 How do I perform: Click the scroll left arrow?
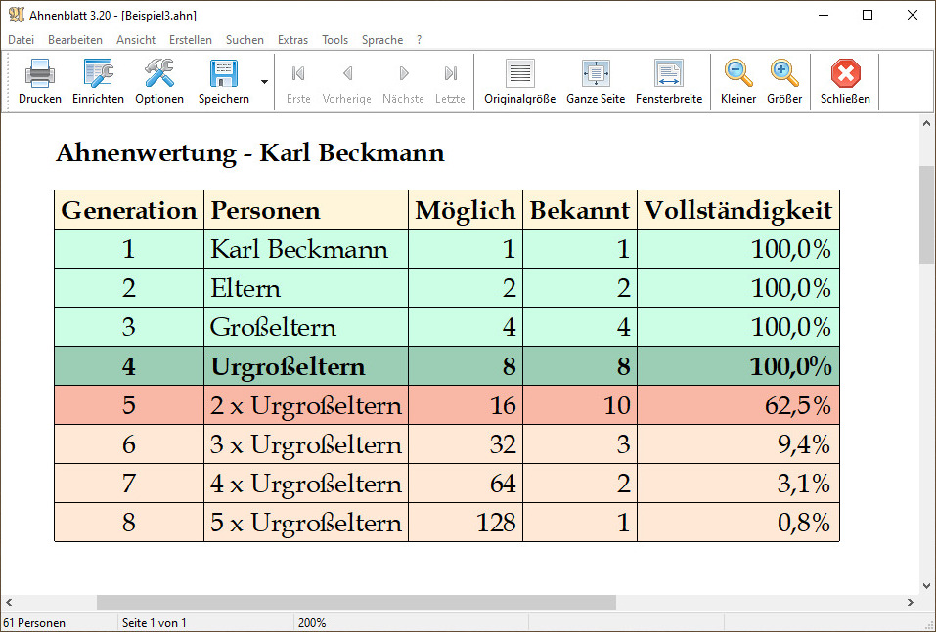[x=9, y=602]
